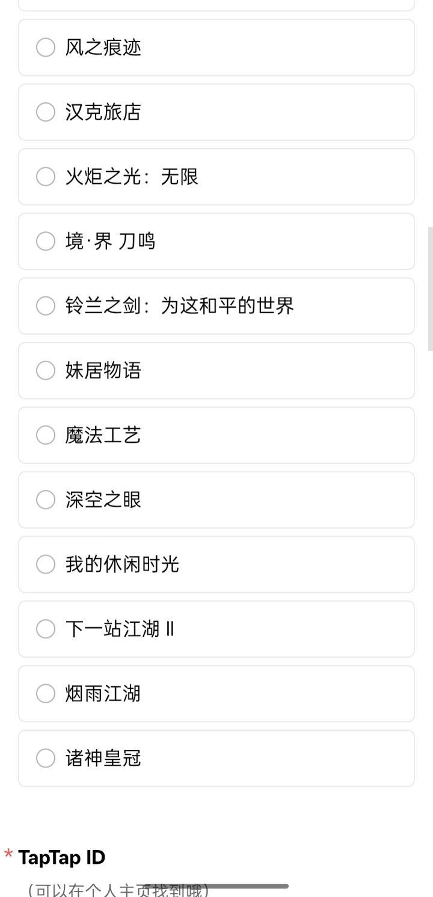Screen dimensions: 433x897
Task: Select radio for 铃兰之剑:为这和平的世界
Action: 46,306
